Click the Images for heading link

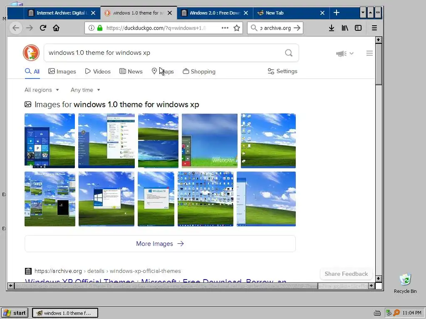(111, 104)
